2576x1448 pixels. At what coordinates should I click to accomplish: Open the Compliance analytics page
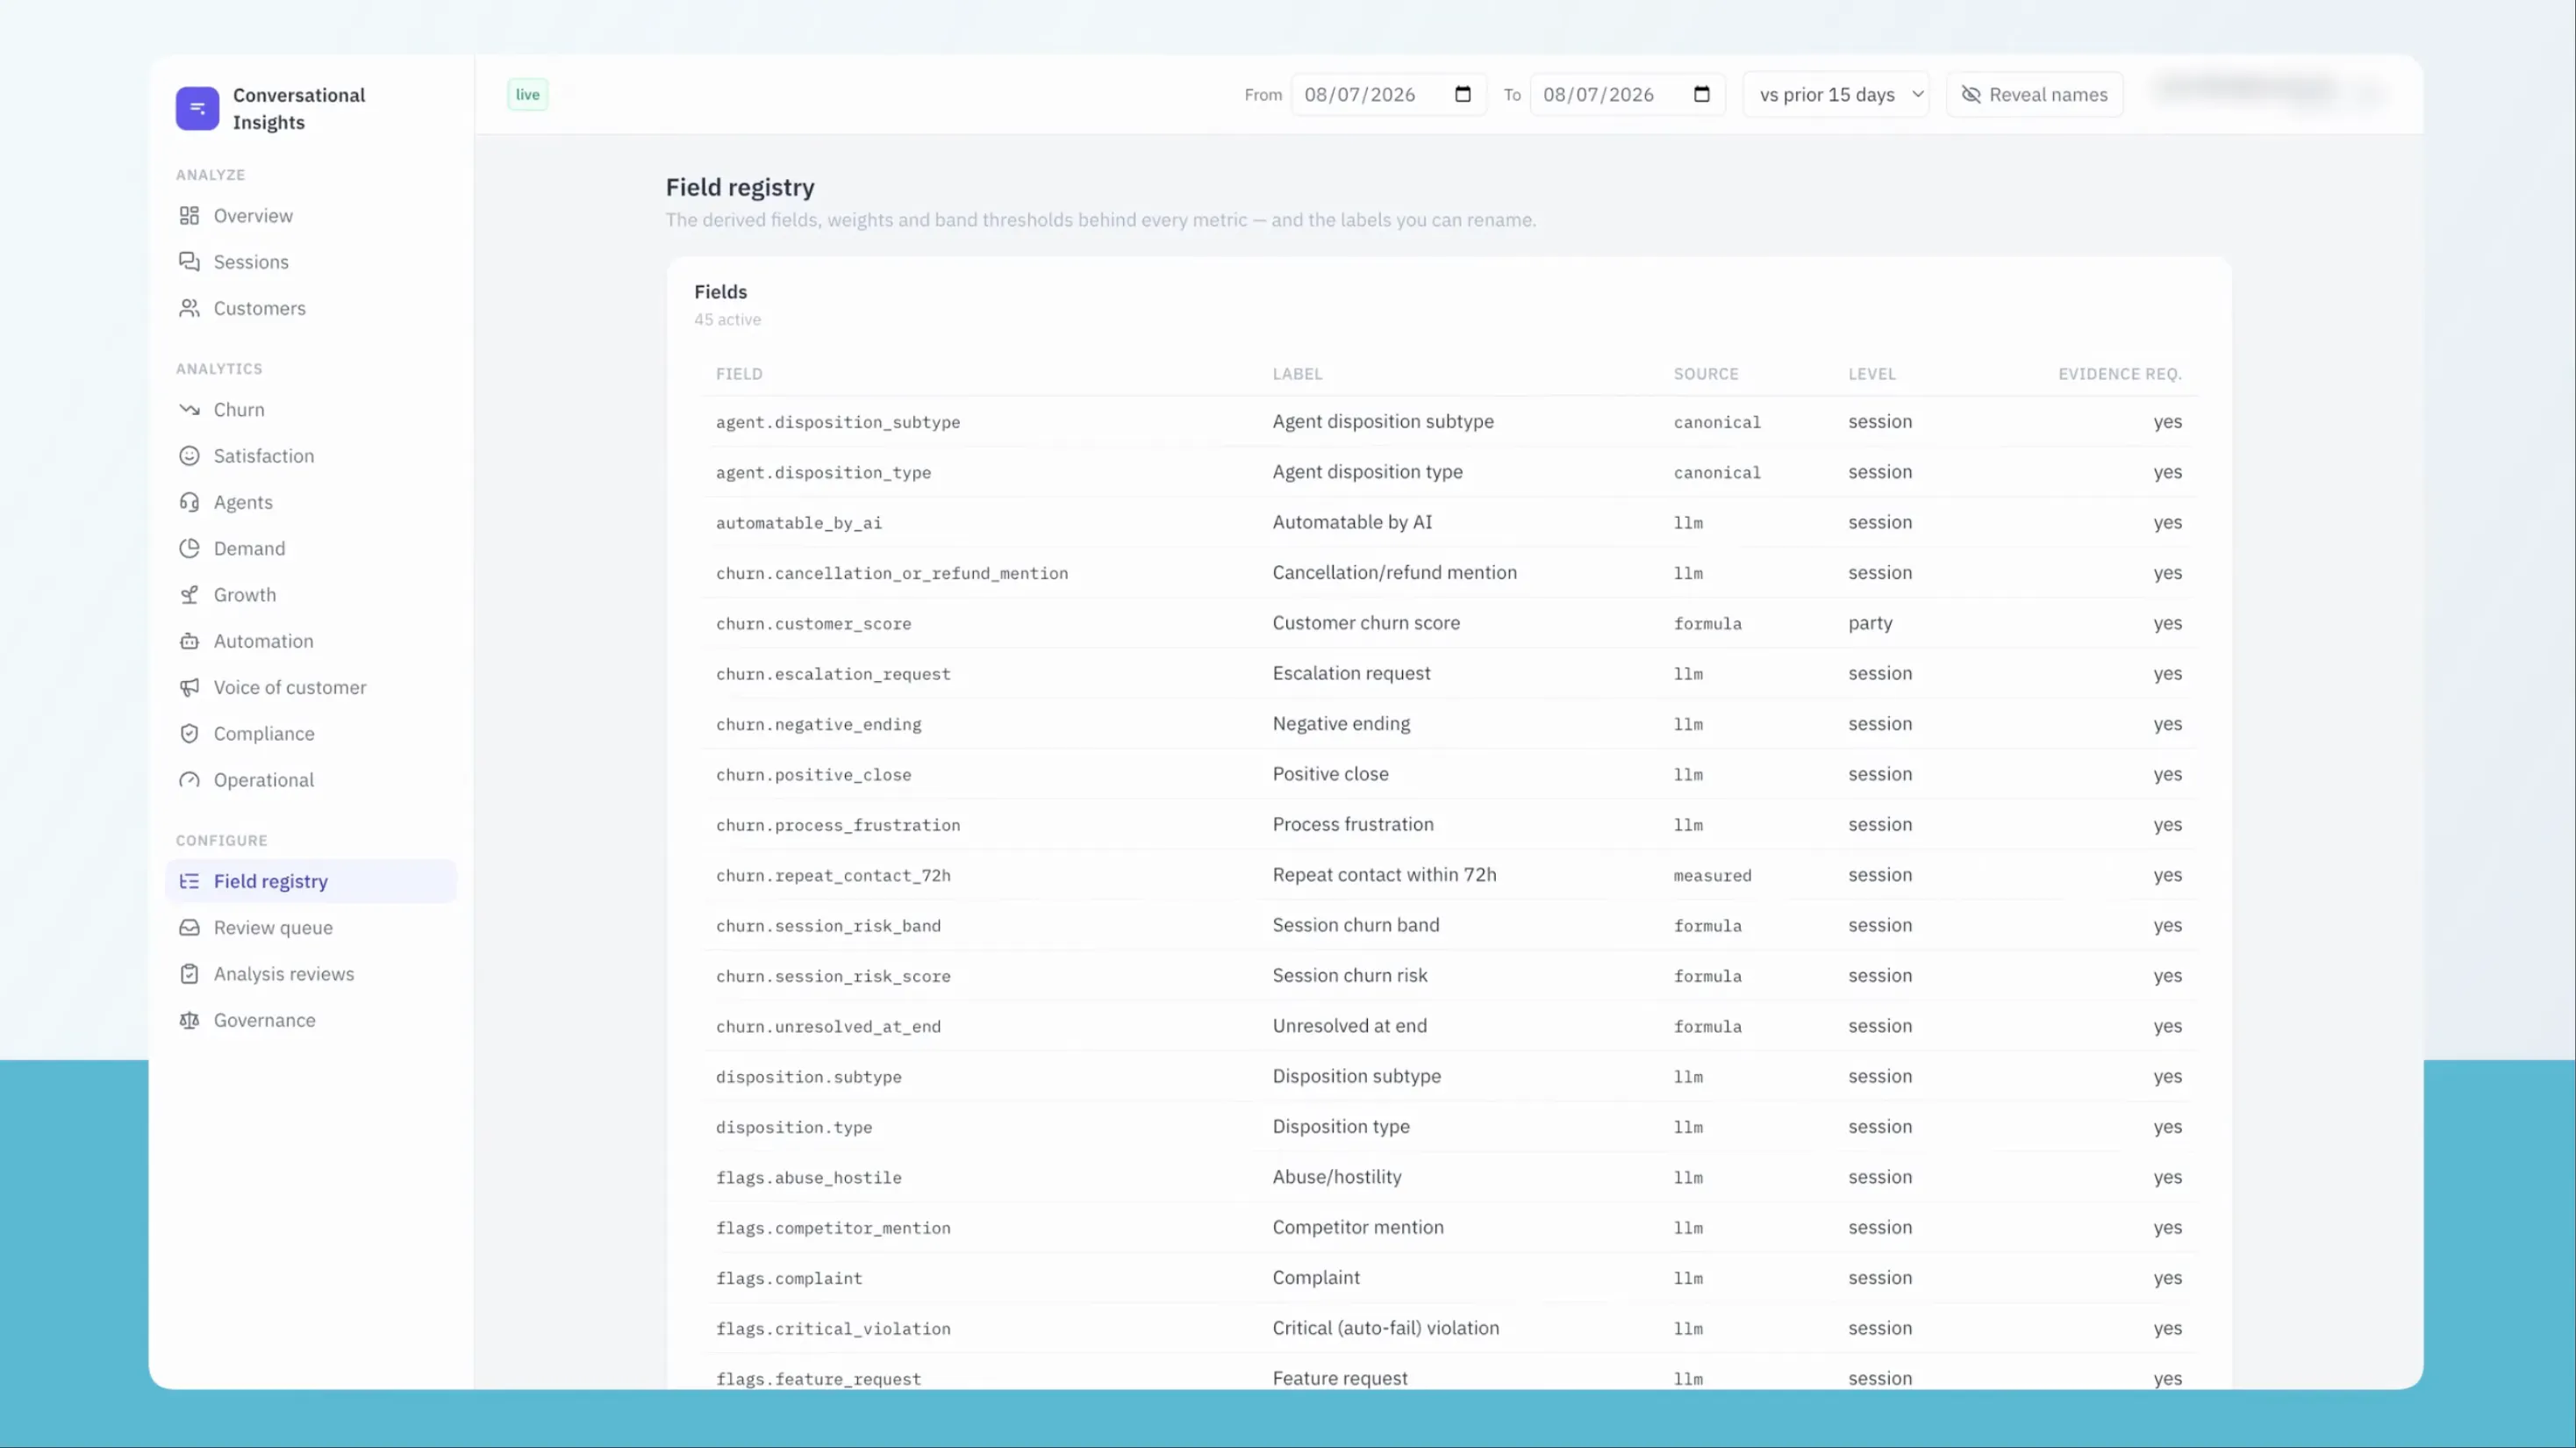311,734
